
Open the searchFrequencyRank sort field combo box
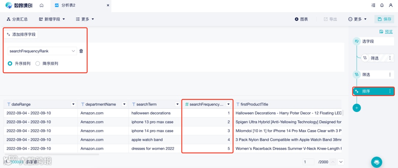coord(42,51)
